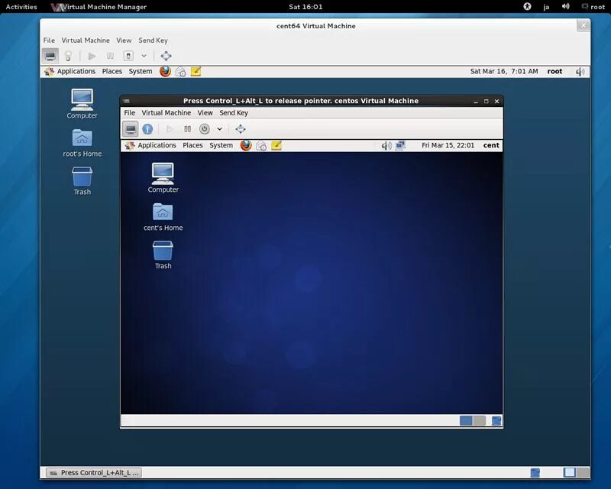
Task: Open Virtual Machine menu of centos window
Action: pos(166,112)
